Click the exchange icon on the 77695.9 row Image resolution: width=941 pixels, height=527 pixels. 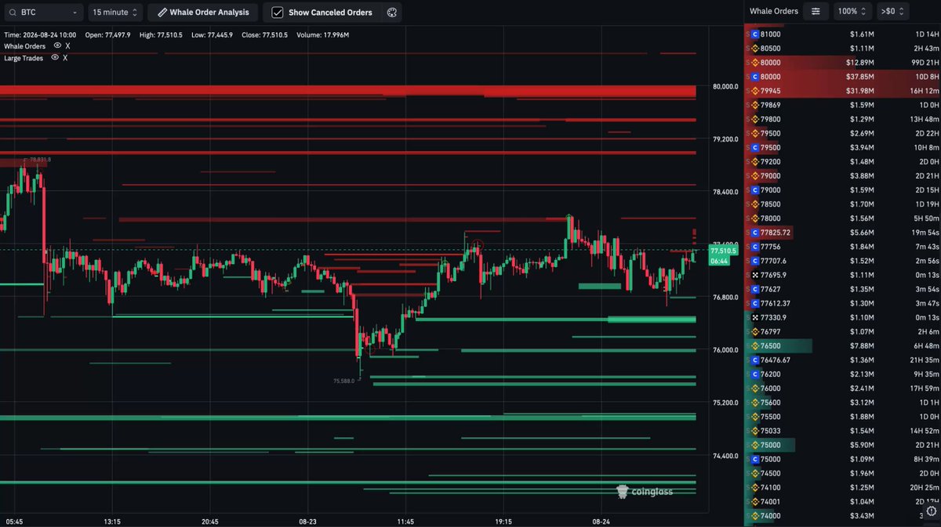[755, 275]
